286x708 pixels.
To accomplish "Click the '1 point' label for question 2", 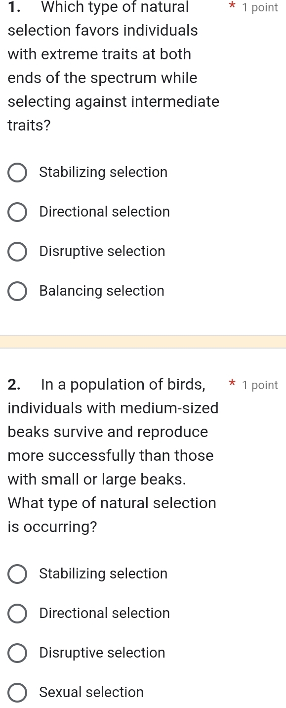I will (x=259, y=385).
